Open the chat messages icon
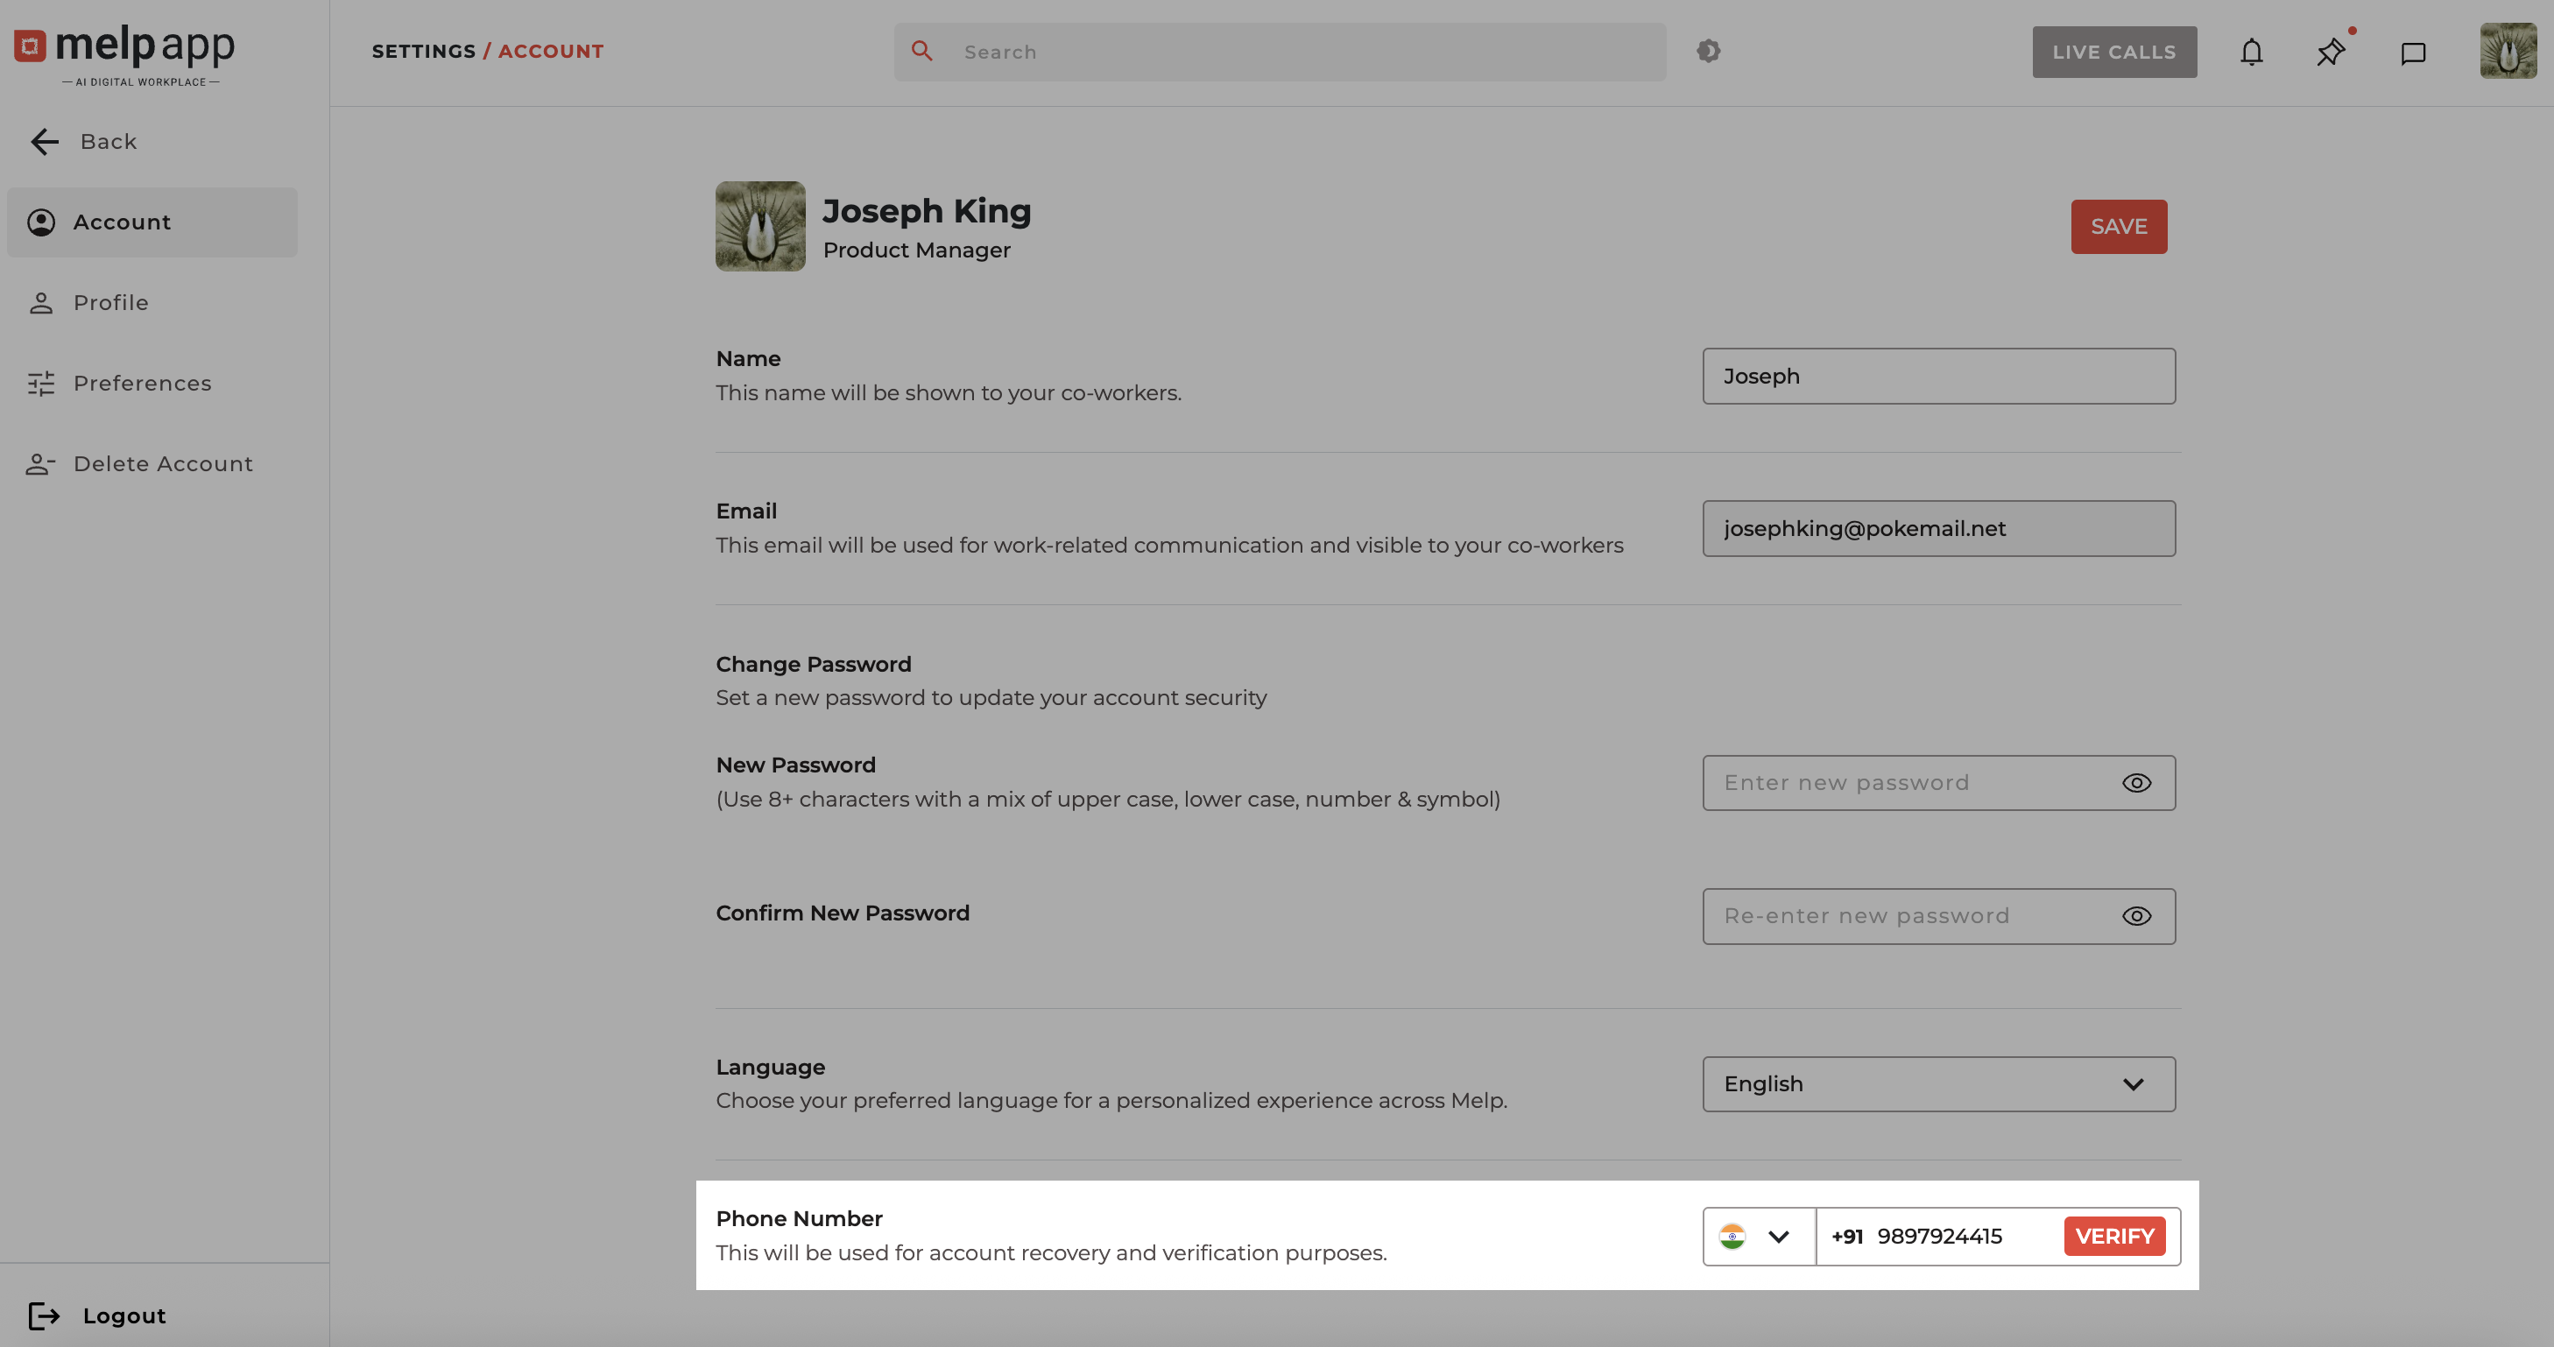This screenshot has width=2554, height=1347. 2412,53
